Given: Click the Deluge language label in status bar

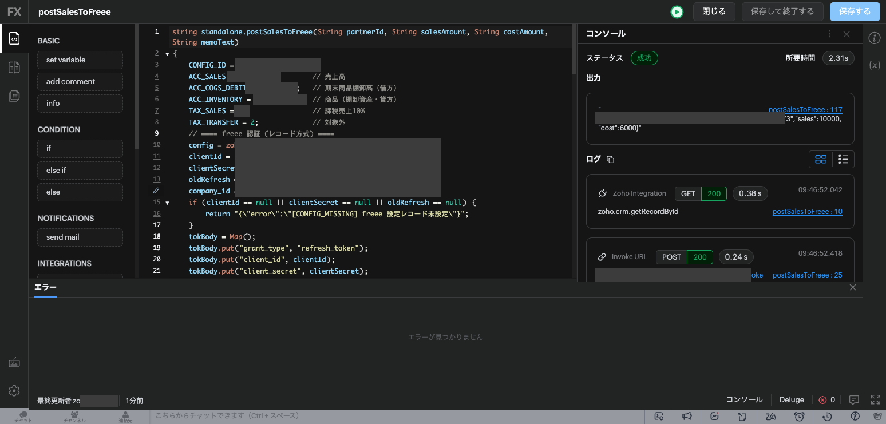Looking at the screenshot, I should [x=792, y=400].
